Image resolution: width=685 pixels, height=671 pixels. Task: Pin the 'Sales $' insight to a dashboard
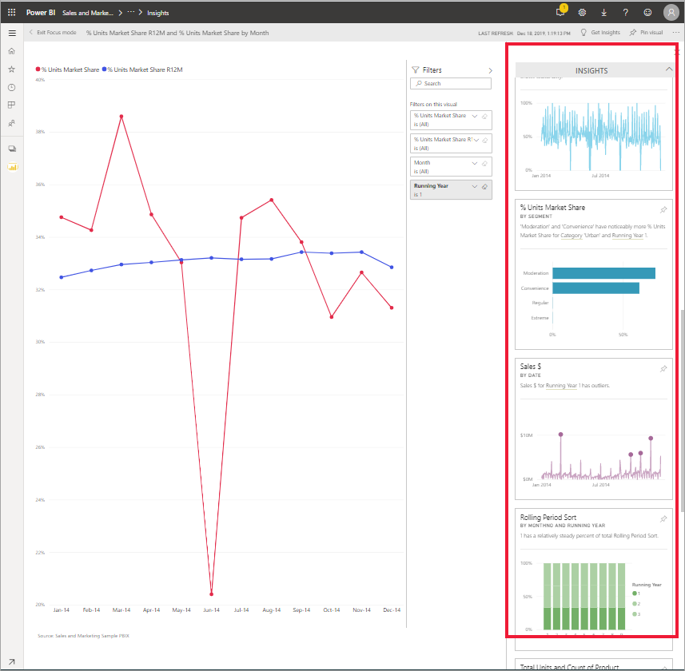click(x=663, y=369)
